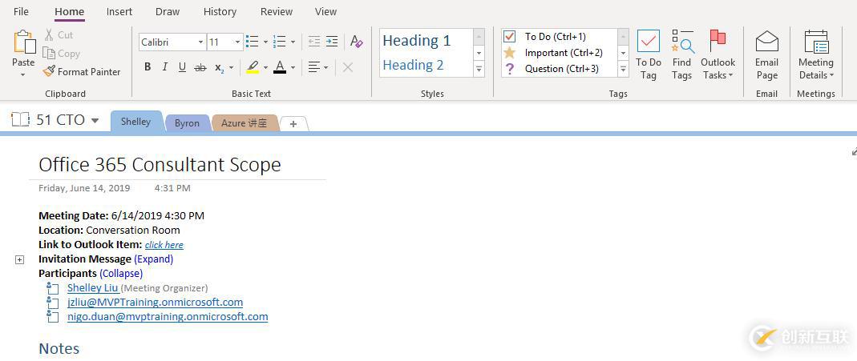Click the Copy button
The height and width of the screenshot is (361, 857).
61,54
